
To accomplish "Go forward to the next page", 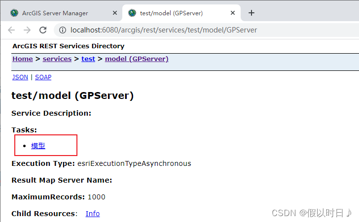I will click(x=27, y=30).
